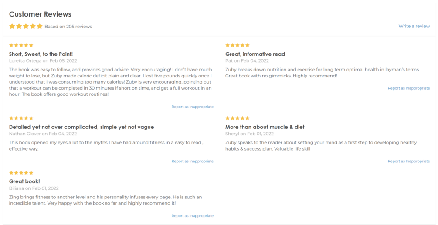Click the overall star rating beside 205 reviews

(x=26, y=26)
